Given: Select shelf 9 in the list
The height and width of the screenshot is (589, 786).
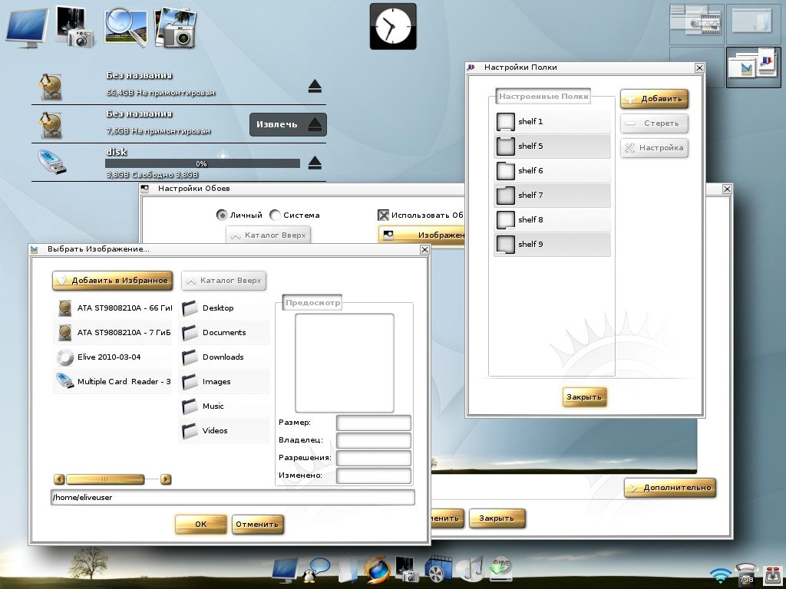Looking at the screenshot, I should coord(552,245).
